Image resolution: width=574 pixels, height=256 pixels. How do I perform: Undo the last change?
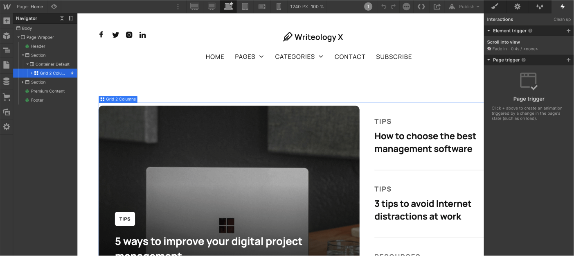(x=384, y=7)
